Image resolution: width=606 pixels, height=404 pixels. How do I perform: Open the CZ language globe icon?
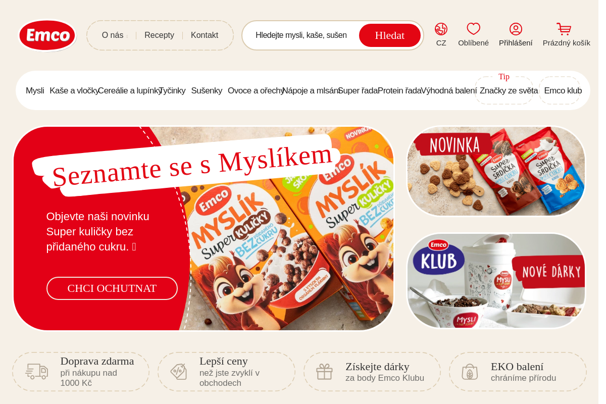(x=441, y=29)
